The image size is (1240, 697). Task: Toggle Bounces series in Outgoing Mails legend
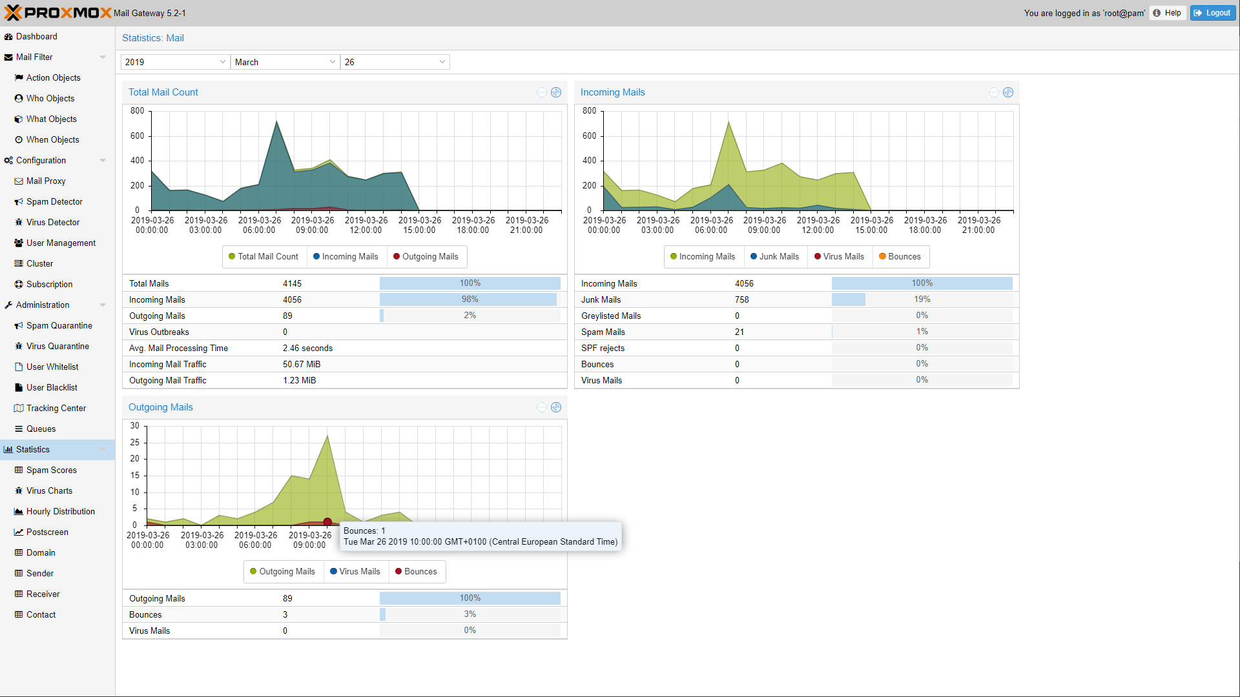point(416,572)
